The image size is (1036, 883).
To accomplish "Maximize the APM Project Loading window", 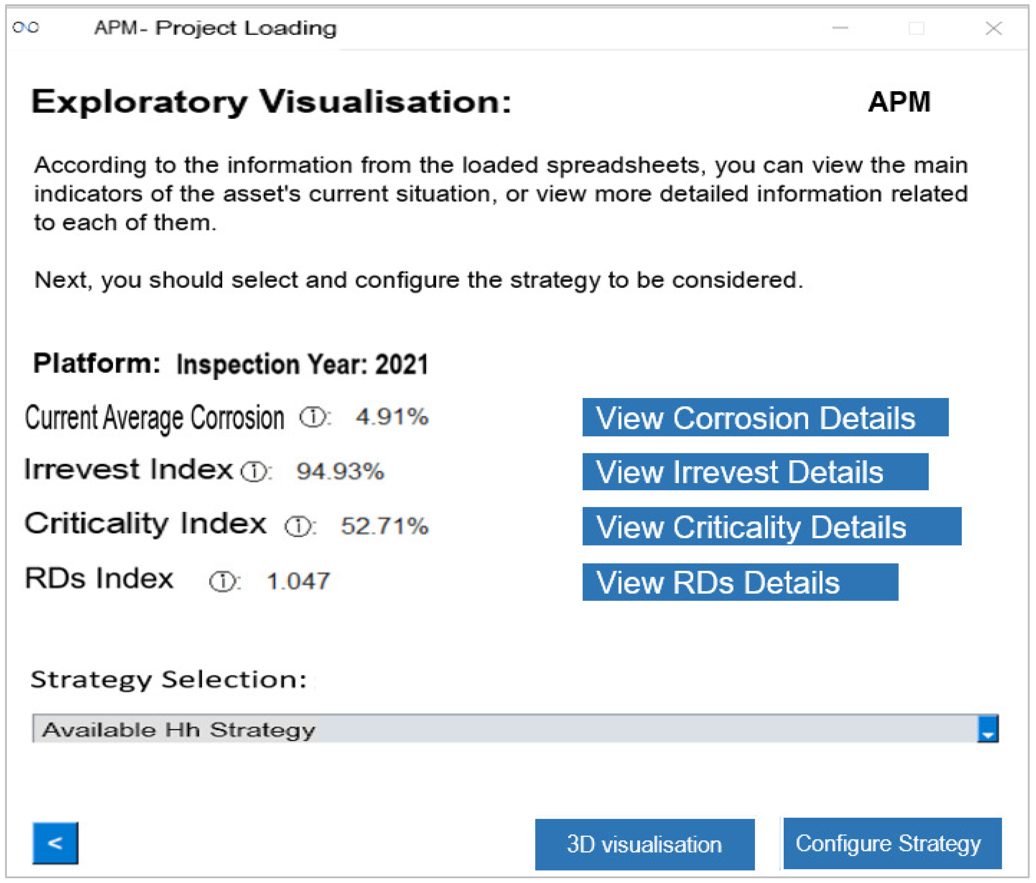I will 916,29.
